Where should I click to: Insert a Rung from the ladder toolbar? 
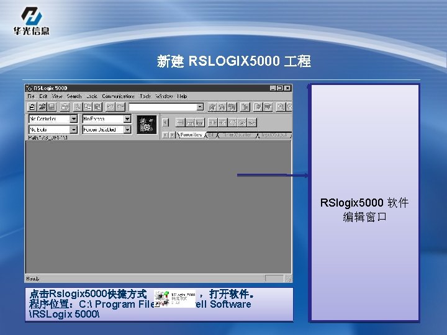coord(180,122)
